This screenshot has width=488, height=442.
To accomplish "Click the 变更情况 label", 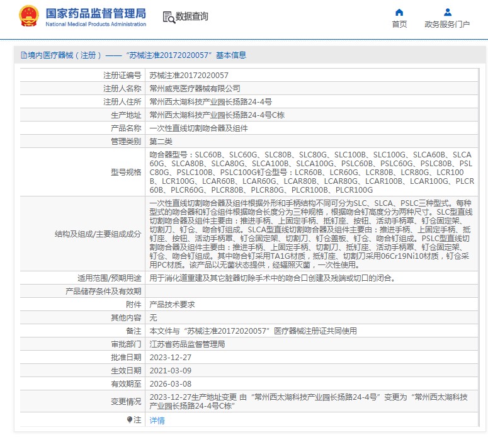I will [126, 402].
